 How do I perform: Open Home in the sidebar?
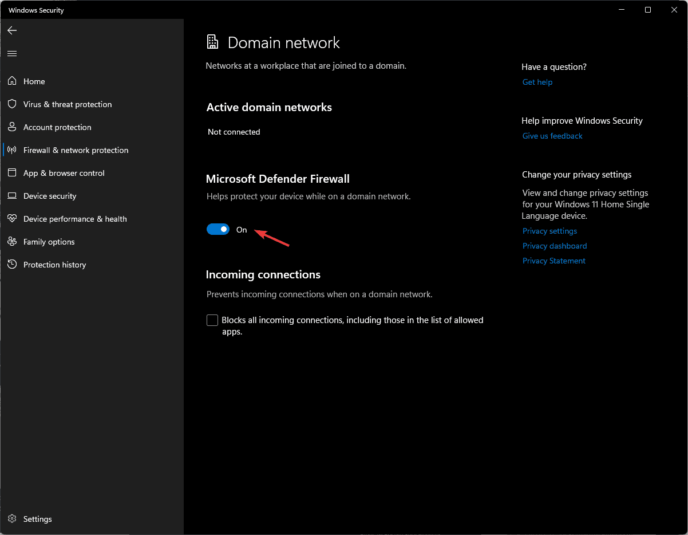(92, 81)
